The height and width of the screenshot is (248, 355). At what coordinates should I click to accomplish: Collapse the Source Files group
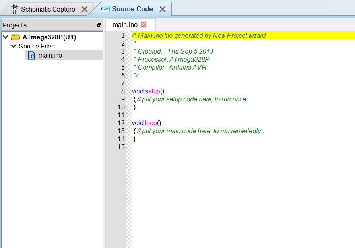13,46
